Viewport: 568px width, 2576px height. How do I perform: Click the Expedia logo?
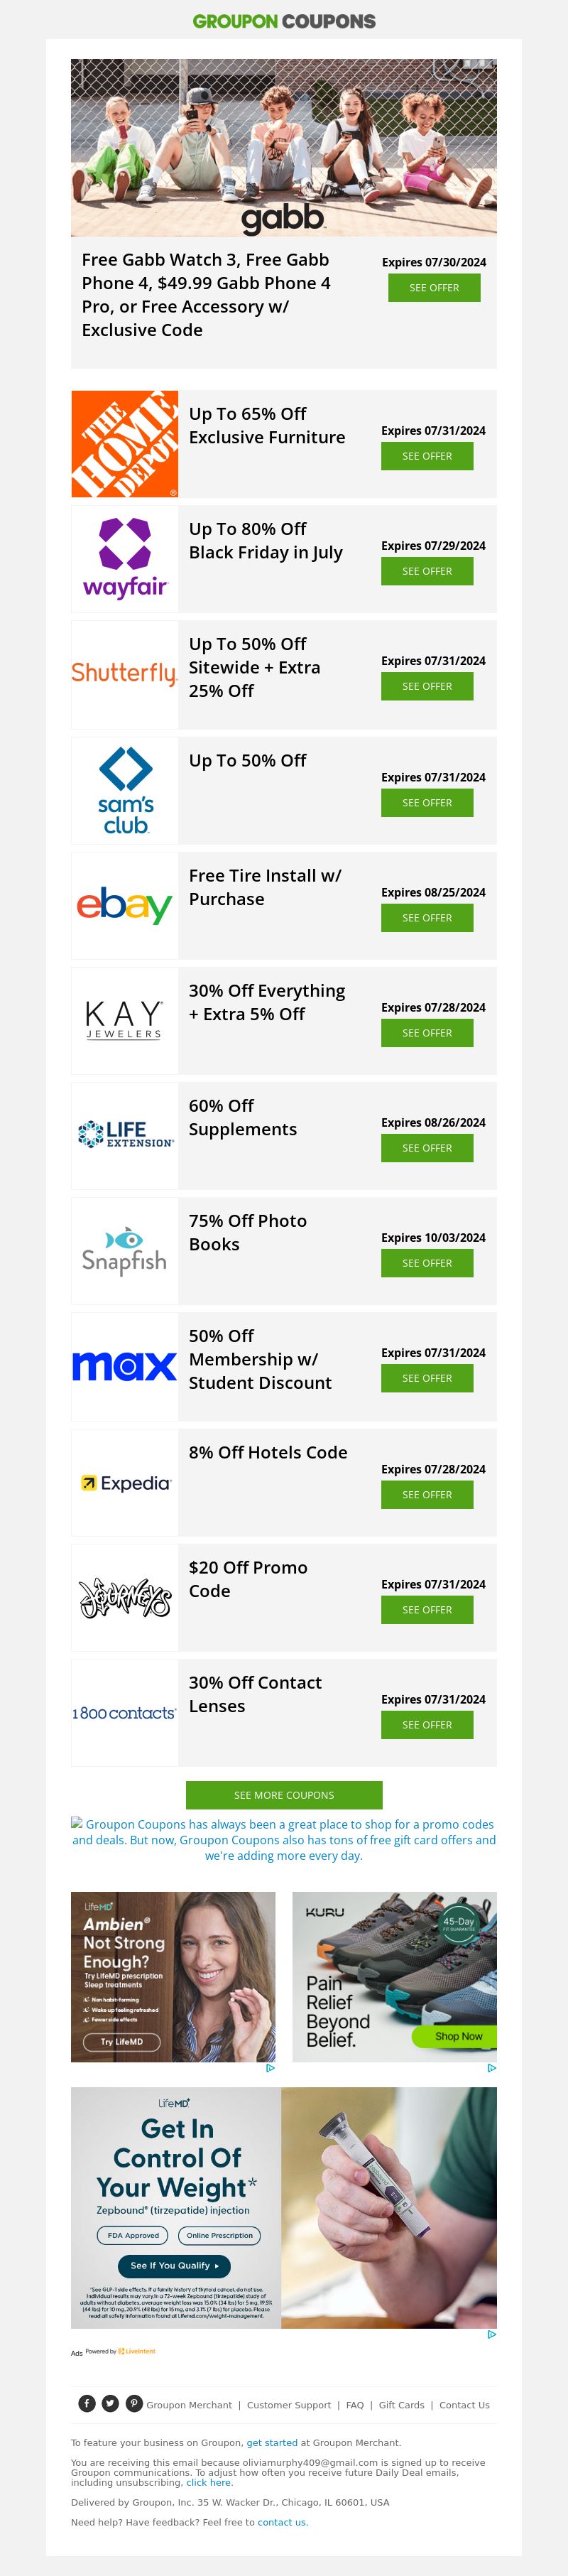click(125, 1483)
